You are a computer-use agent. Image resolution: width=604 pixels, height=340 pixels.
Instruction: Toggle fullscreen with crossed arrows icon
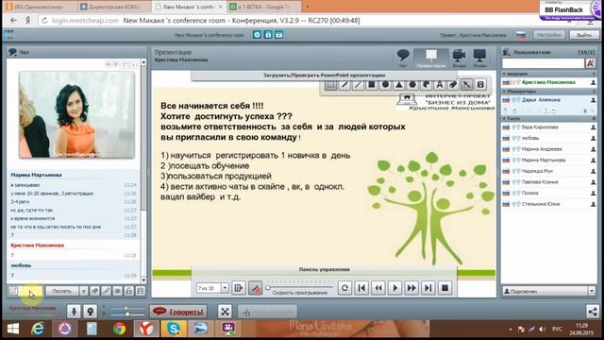tap(225, 311)
